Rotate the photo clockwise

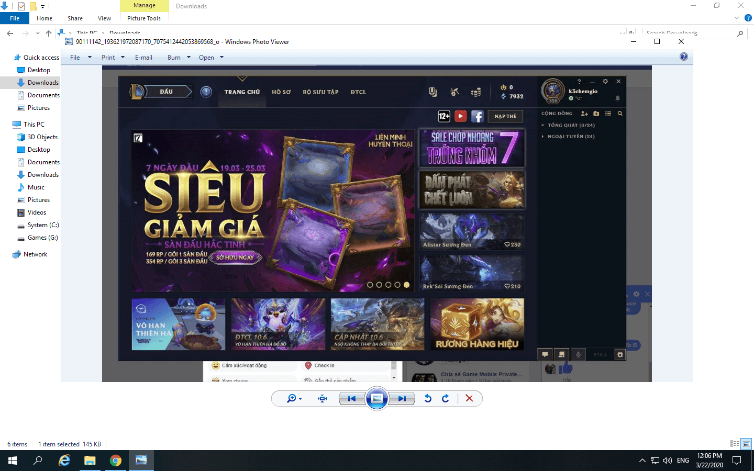[x=446, y=398]
